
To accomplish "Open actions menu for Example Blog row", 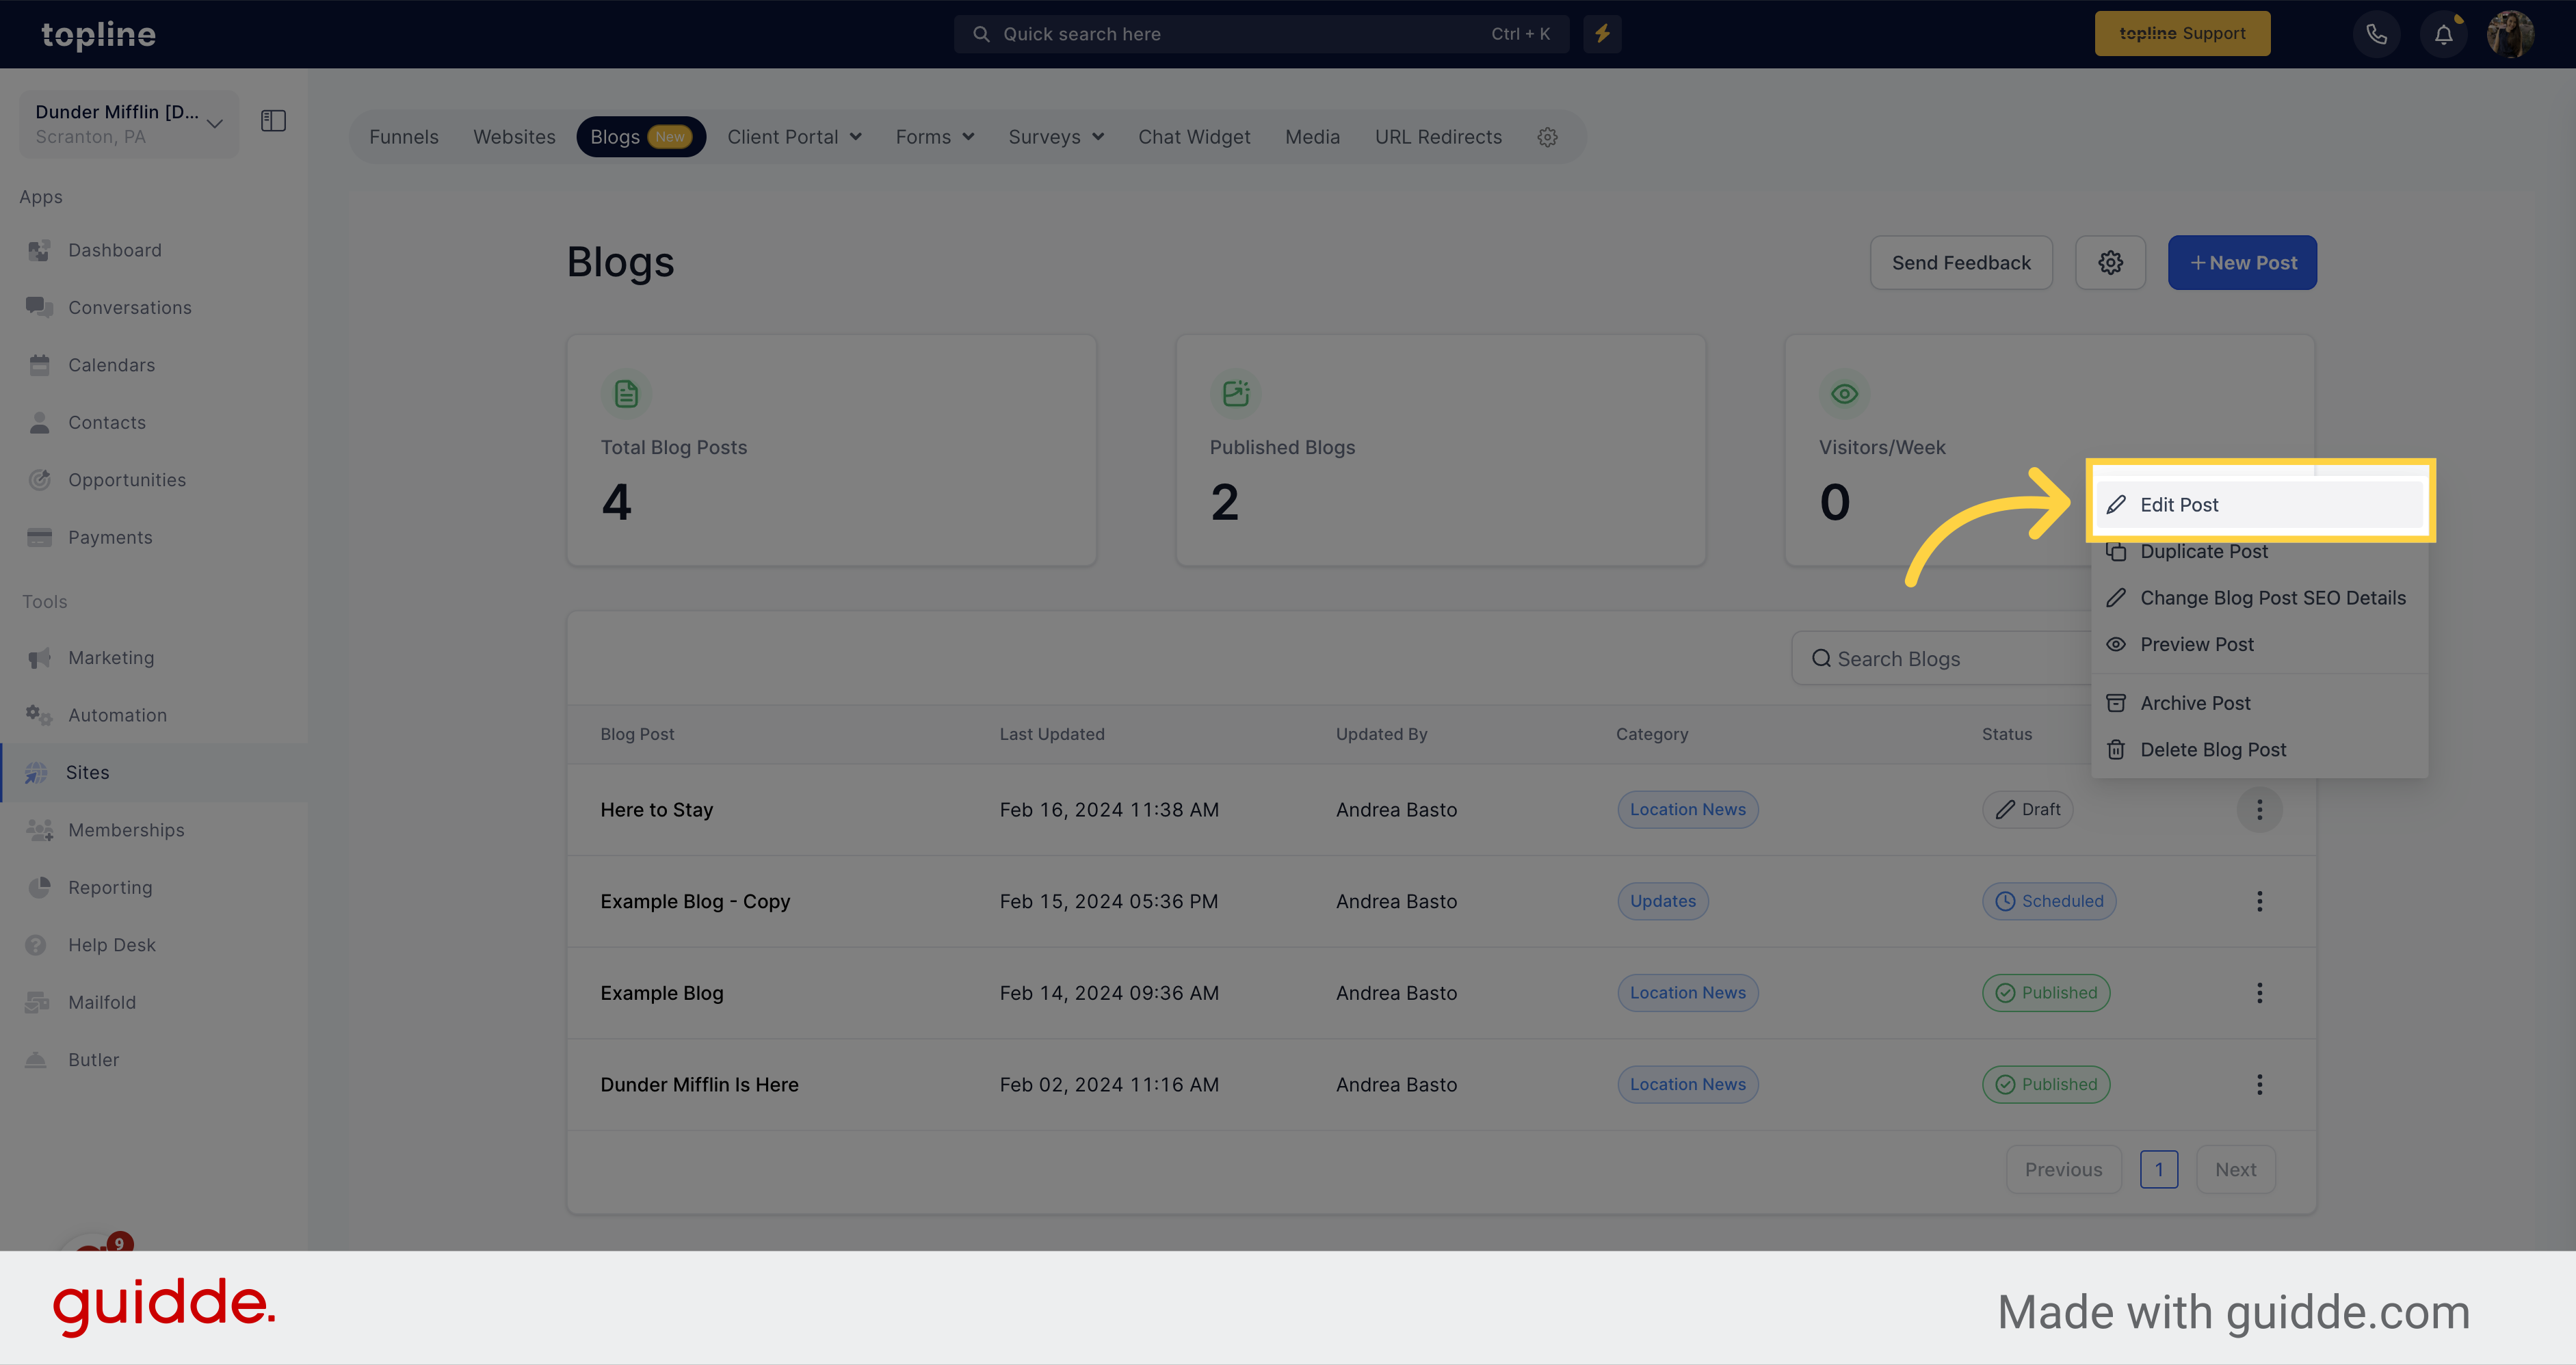I will point(2259,993).
